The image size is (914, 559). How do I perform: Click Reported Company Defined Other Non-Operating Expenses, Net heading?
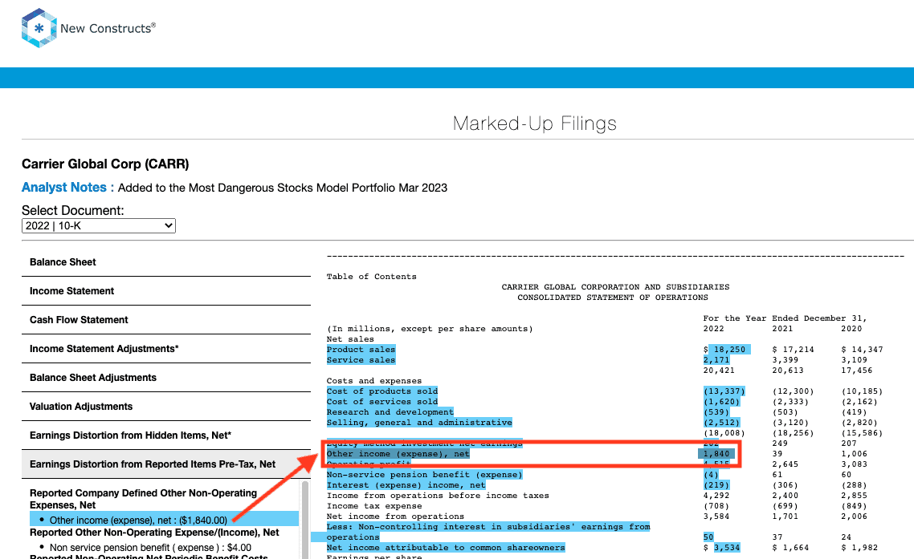pyautogui.click(x=144, y=499)
